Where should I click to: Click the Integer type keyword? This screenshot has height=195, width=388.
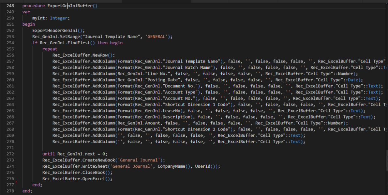[60, 18]
